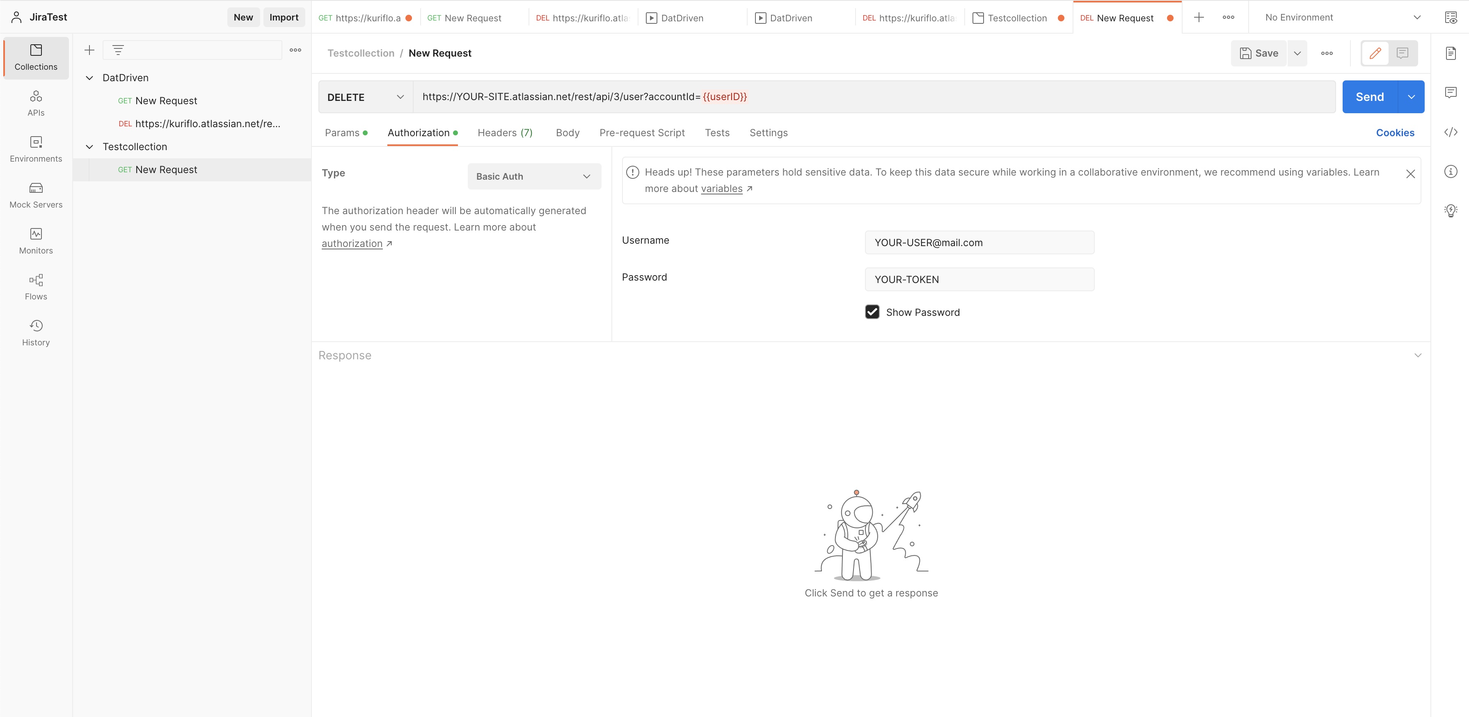Open the History sidebar panel

point(36,333)
